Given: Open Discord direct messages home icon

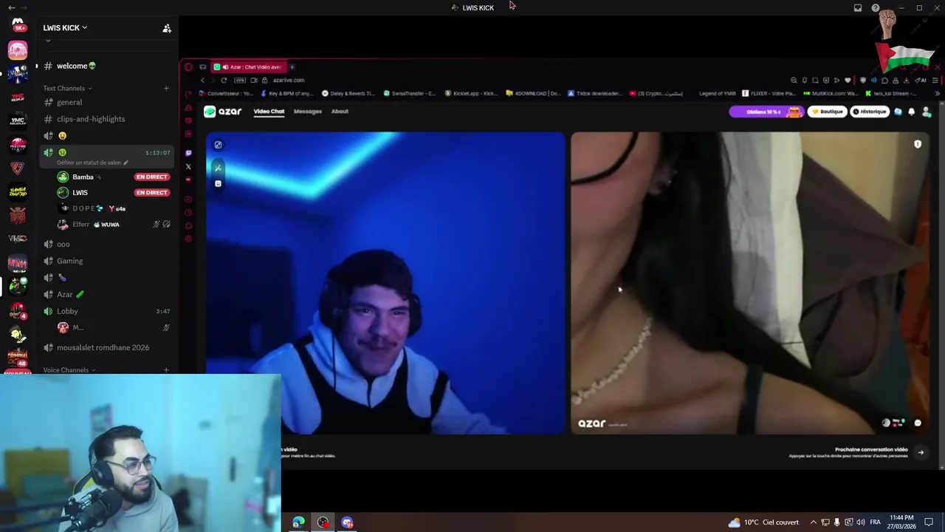Looking at the screenshot, I should pos(18,24).
